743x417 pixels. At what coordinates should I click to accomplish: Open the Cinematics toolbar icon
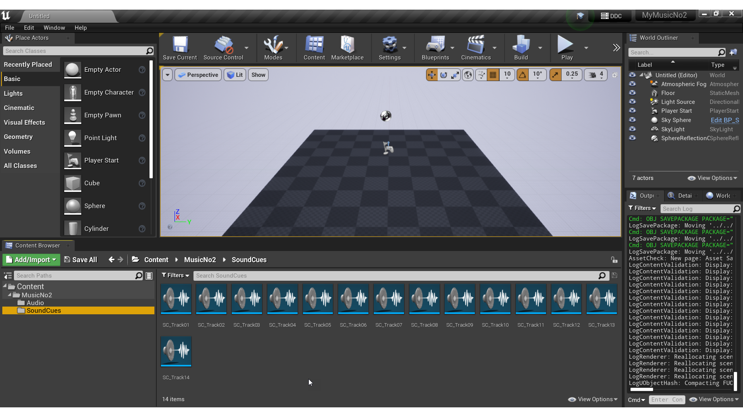coord(476,48)
